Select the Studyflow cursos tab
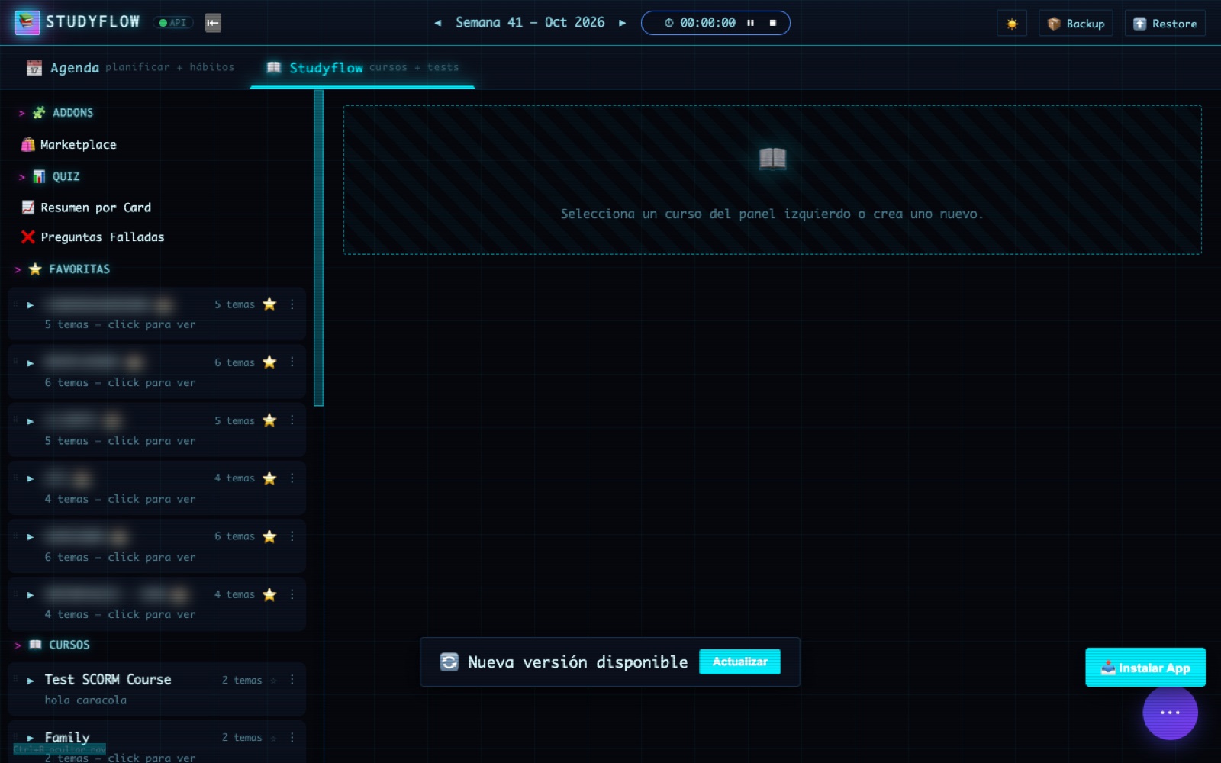 coord(362,67)
